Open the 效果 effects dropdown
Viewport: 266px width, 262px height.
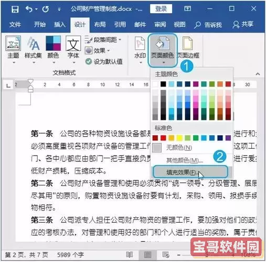98,51
